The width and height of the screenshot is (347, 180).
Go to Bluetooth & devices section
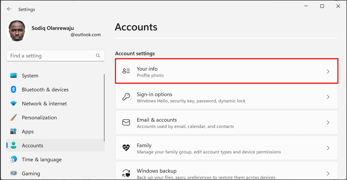pos(45,89)
